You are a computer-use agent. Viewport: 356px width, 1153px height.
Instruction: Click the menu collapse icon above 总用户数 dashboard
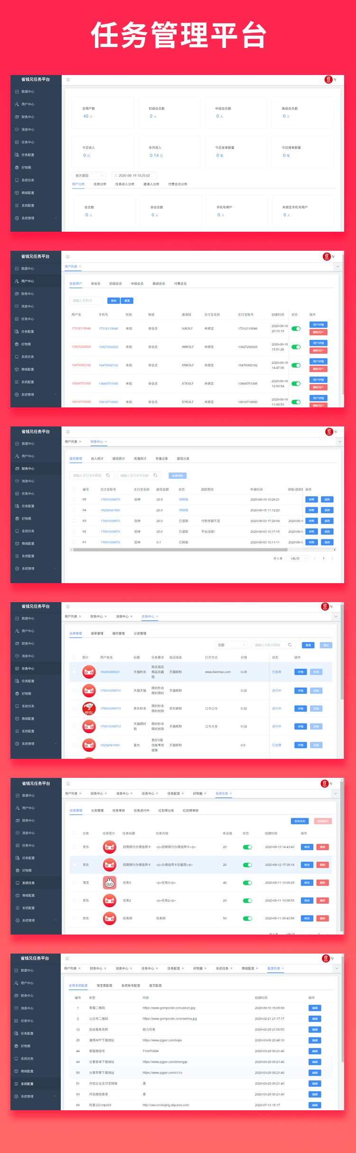tap(68, 80)
